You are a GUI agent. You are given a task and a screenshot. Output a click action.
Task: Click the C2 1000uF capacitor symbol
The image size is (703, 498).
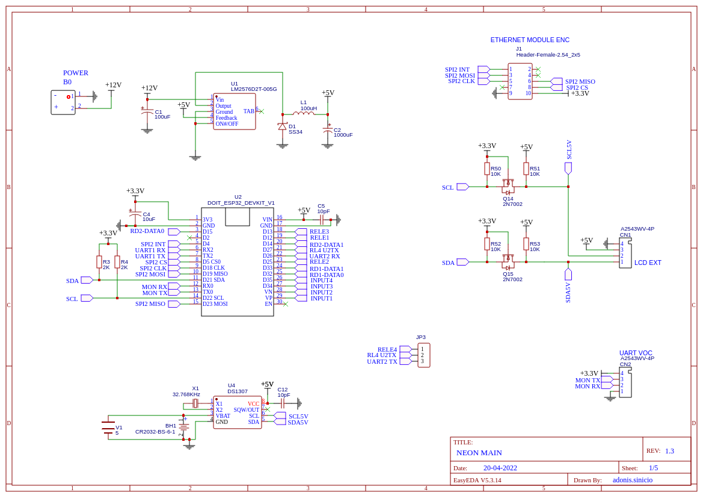coord(328,130)
